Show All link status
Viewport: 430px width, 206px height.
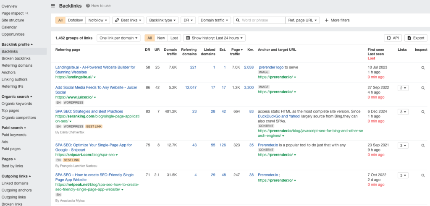[149, 38]
